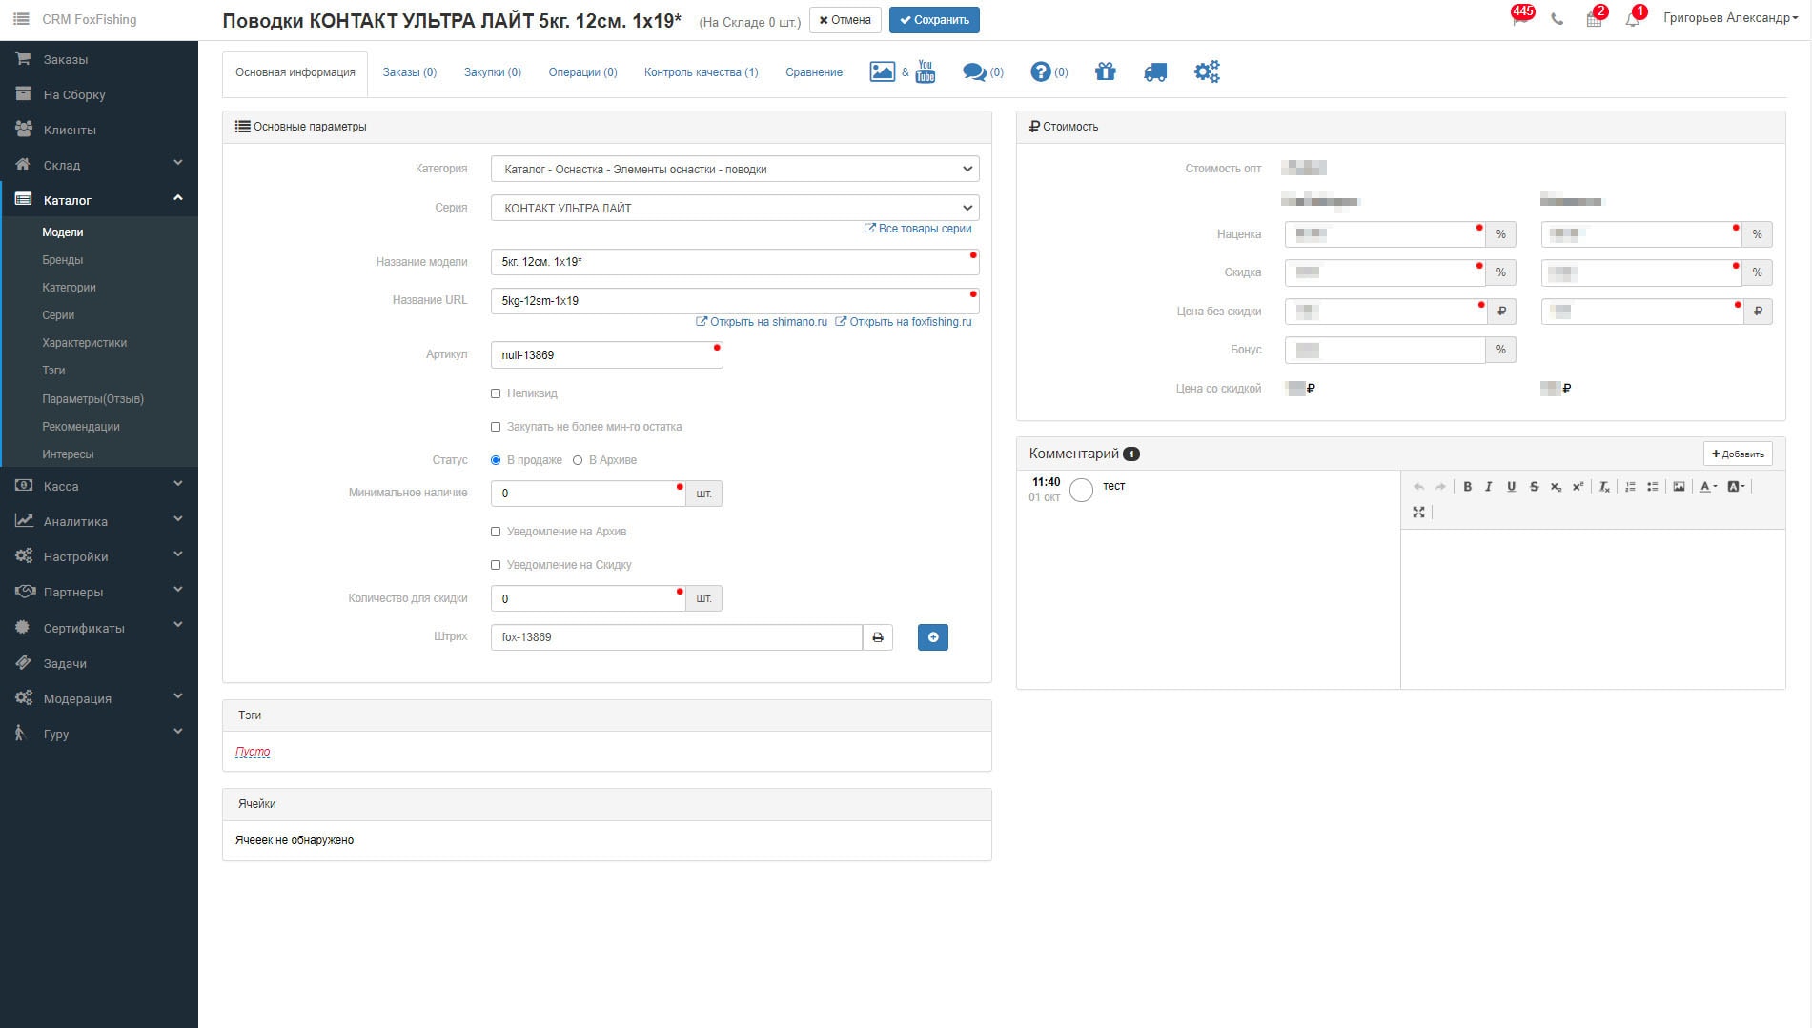Open Все товары серии link

tap(918, 229)
